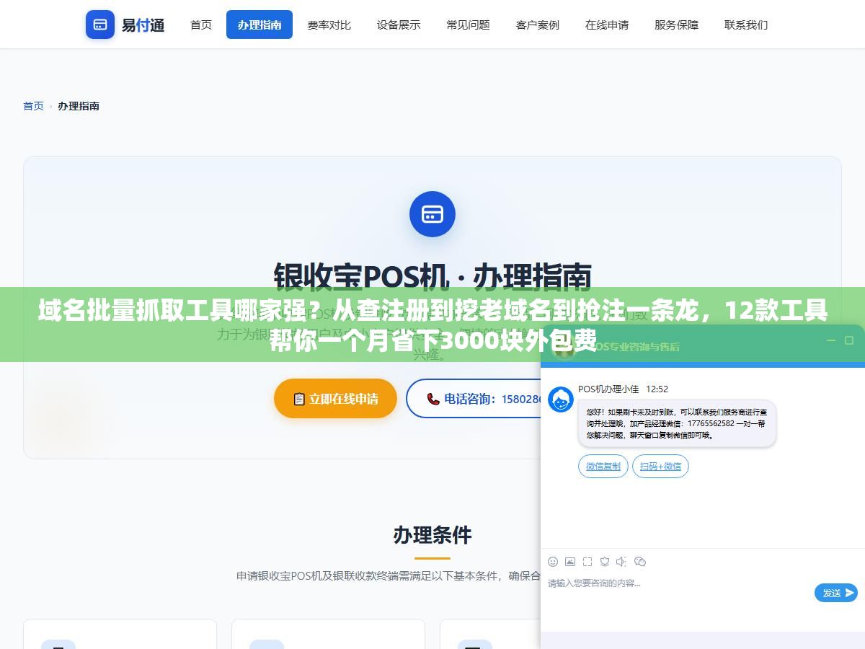The width and height of the screenshot is (865, 649).
Task: Click the 易付通 logo icon
Action: (100, 25)
